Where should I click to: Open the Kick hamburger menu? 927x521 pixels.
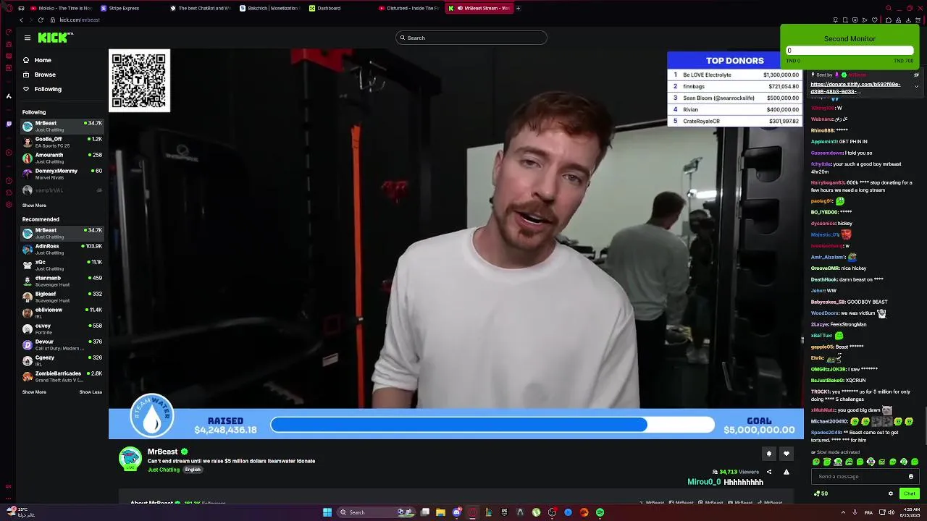click(28, 38)
